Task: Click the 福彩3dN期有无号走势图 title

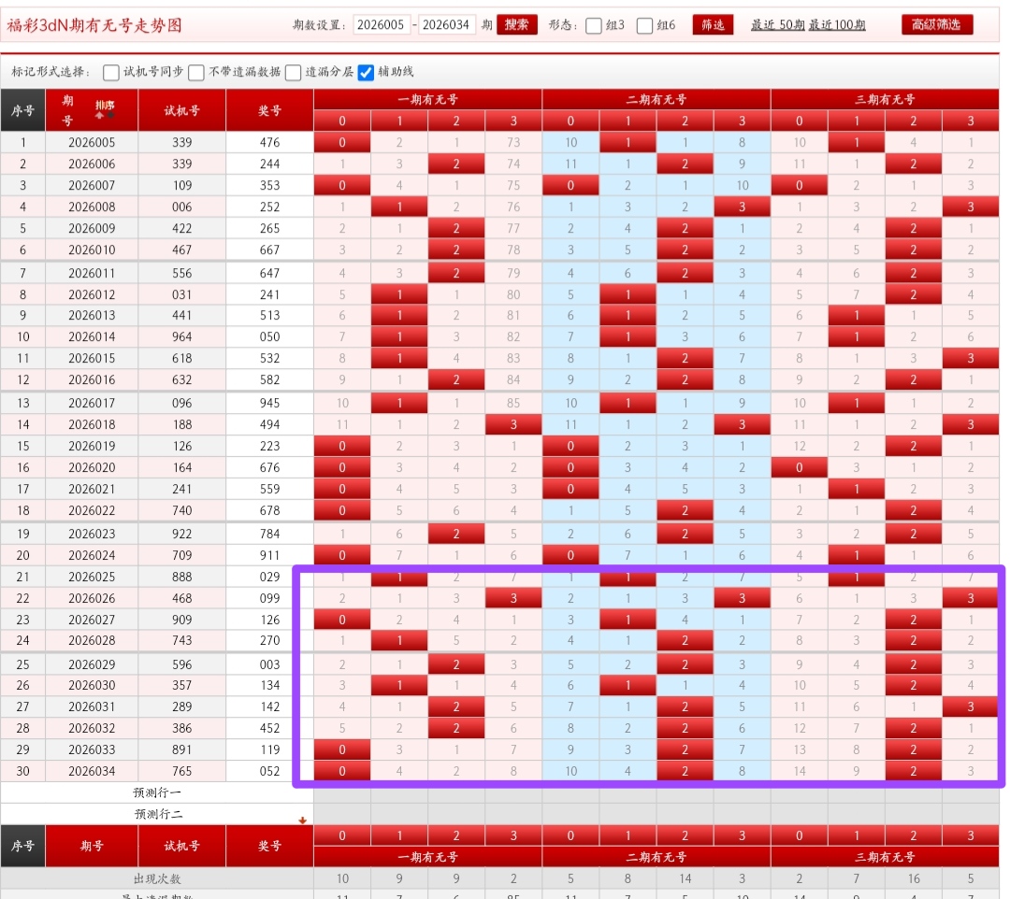Action: pos(94,26)
